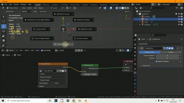Choose Selection to Active pie option

point(83,20)
